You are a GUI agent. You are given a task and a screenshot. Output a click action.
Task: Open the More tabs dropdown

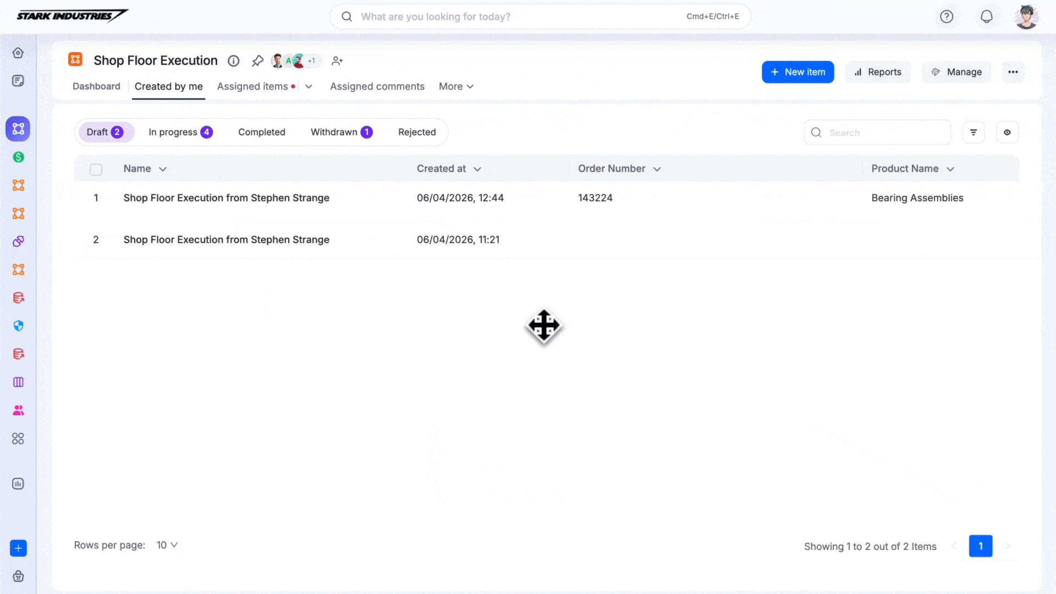[x=456, y=86]
